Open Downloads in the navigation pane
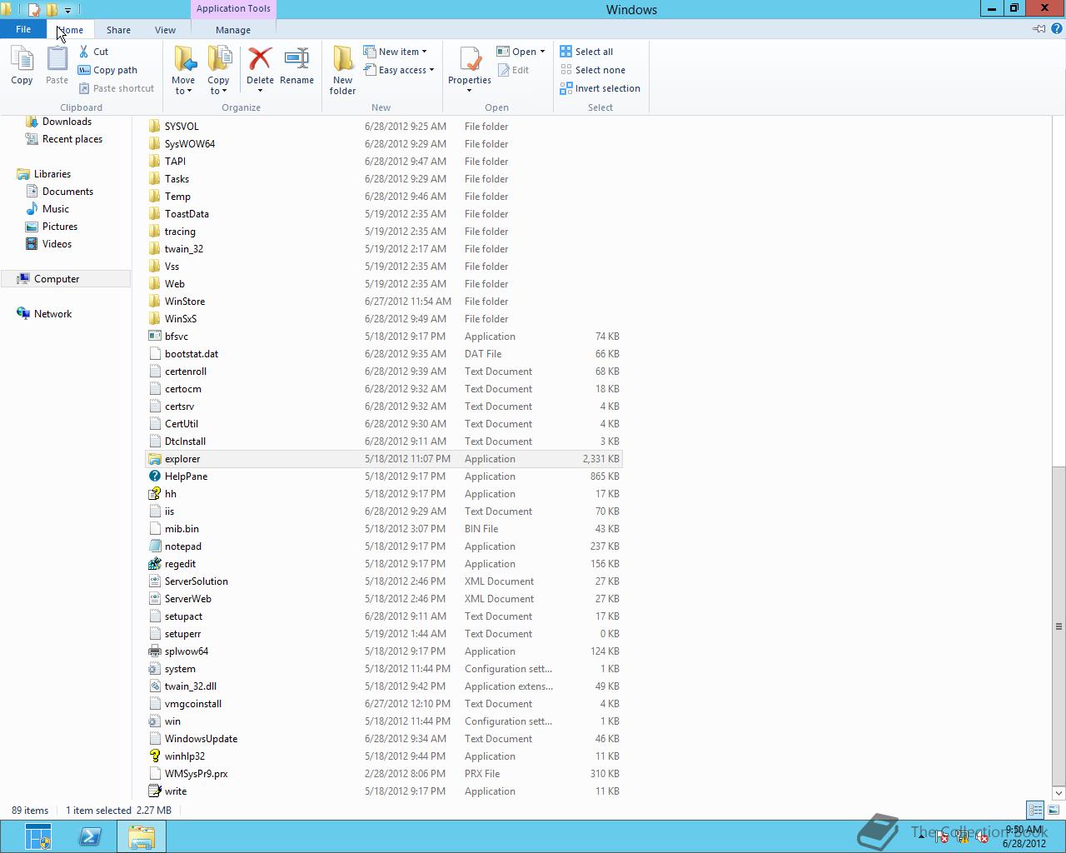The image size is (1066, 853). click(67, 122)
